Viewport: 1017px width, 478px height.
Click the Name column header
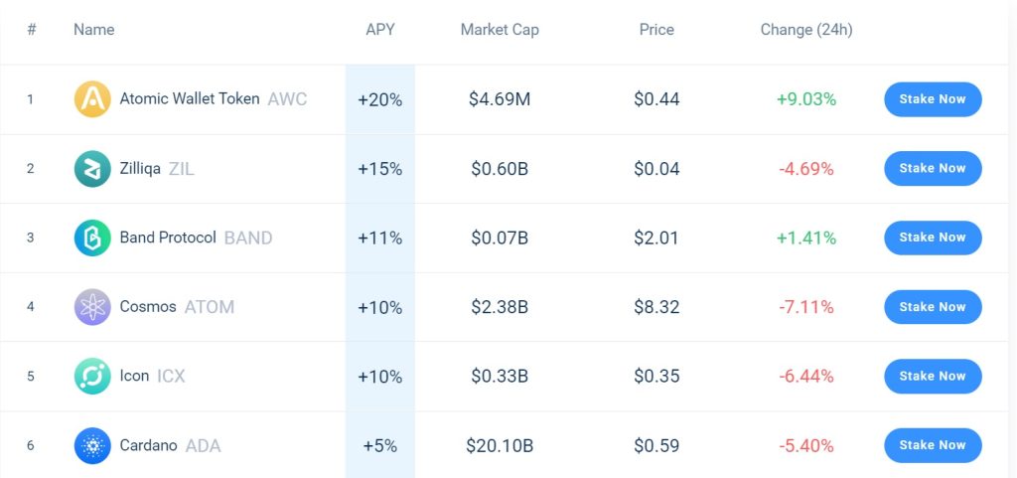pos(93,30)
